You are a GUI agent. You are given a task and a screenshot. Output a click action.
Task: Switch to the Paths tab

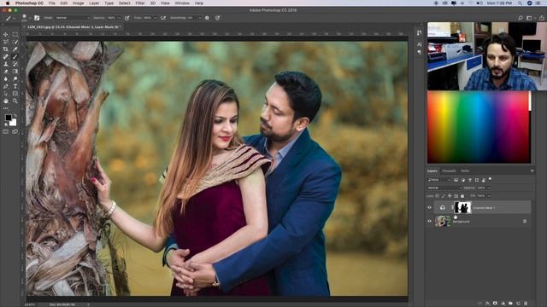465,171
